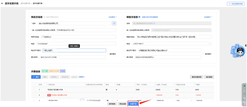Tick seller-side 是否展示 checkbox
Image resolution: width=247 pixels, height=107 pixels.
[x=203, y=54]
